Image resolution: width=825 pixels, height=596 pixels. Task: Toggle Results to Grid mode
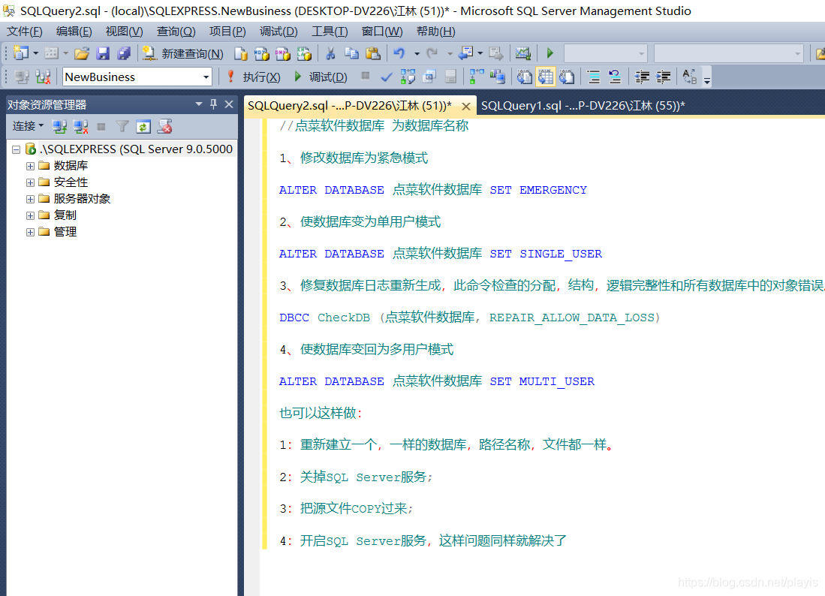tap(546, 77)
